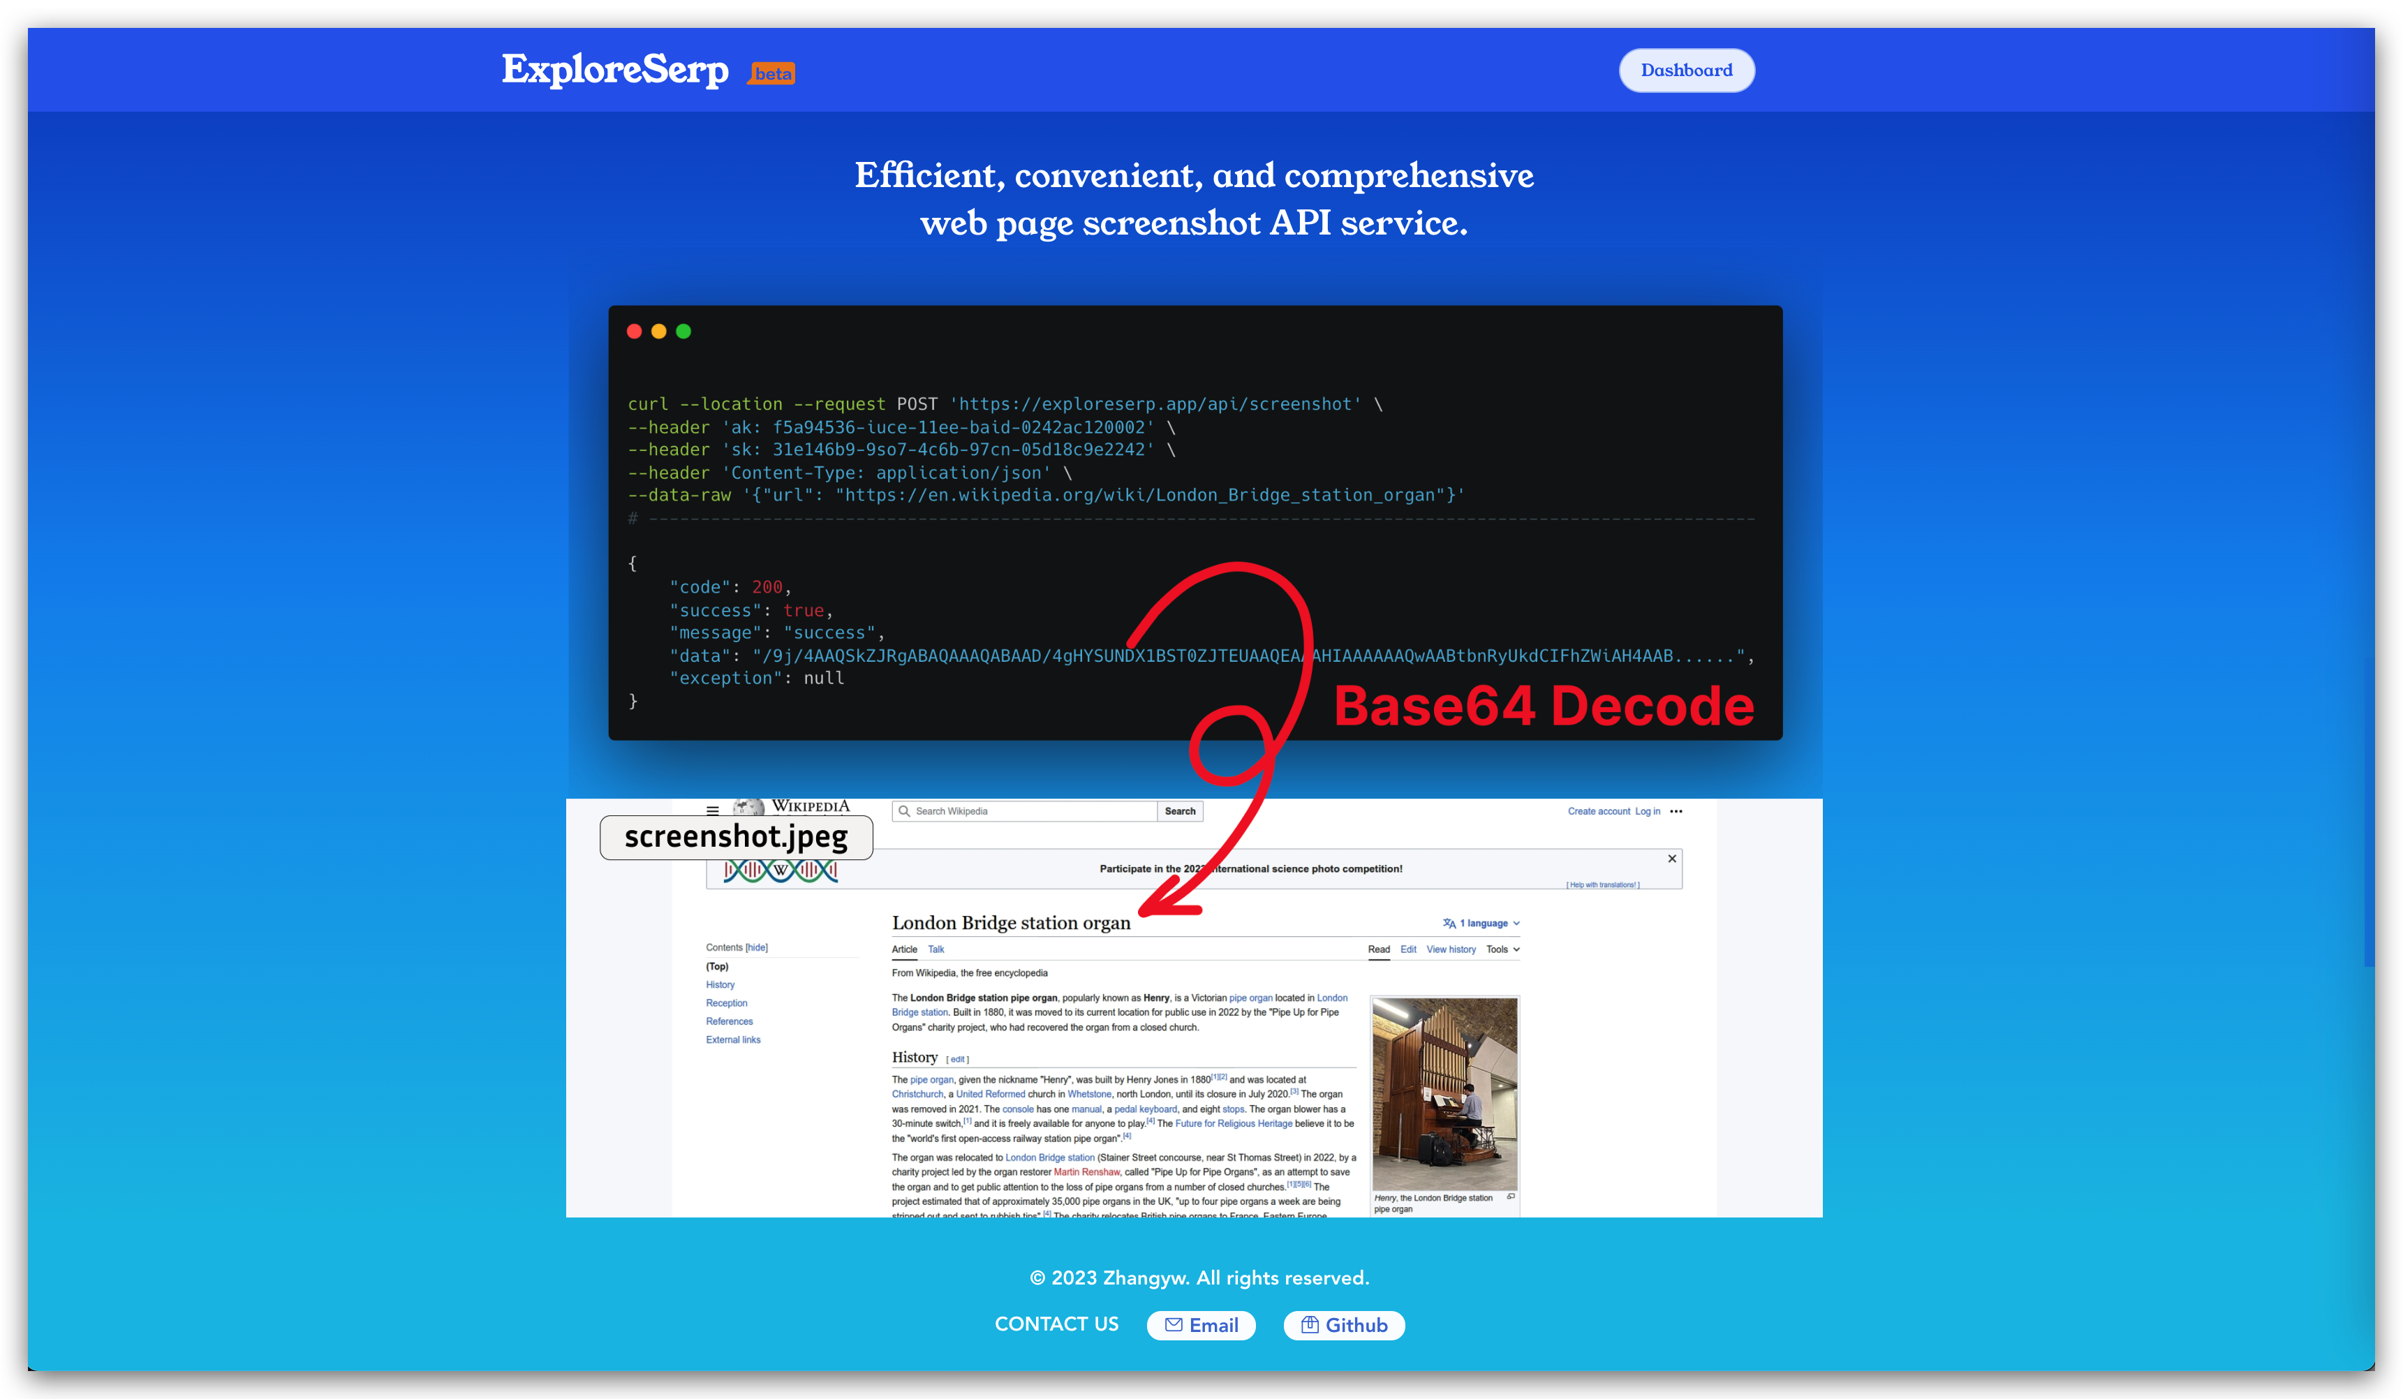
Task: Click the green dot in code window
Action: coord(683,331)
